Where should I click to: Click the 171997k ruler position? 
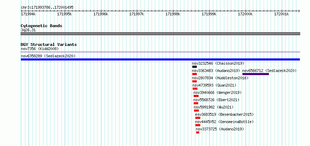137,14
